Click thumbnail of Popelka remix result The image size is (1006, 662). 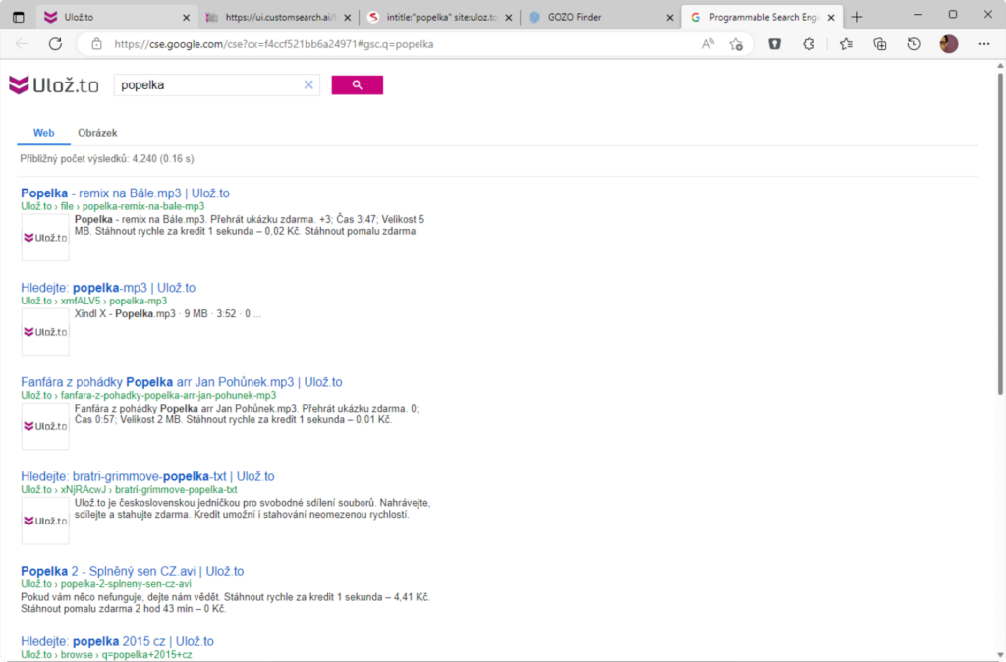click(45, 238)
